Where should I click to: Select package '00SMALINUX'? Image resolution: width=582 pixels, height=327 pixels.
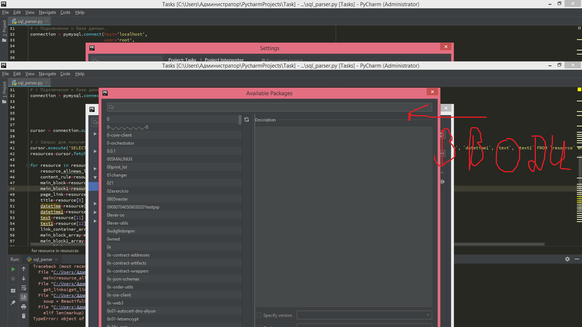click(x=174, y=159)
